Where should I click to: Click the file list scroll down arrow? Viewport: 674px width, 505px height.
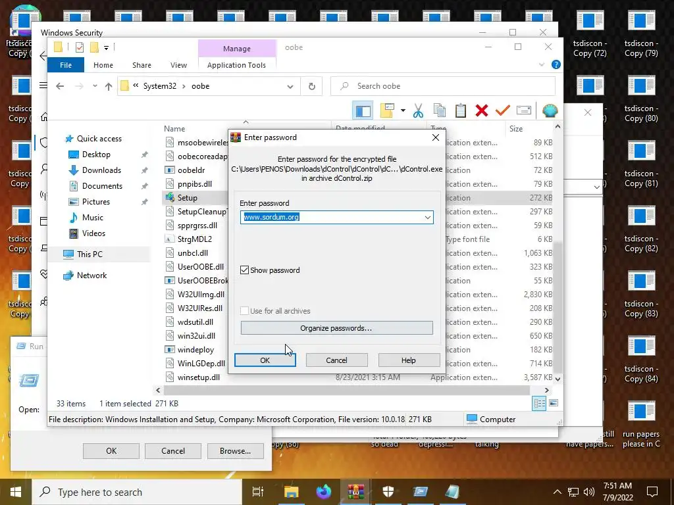pyautogui.click(x=557, y=379)
